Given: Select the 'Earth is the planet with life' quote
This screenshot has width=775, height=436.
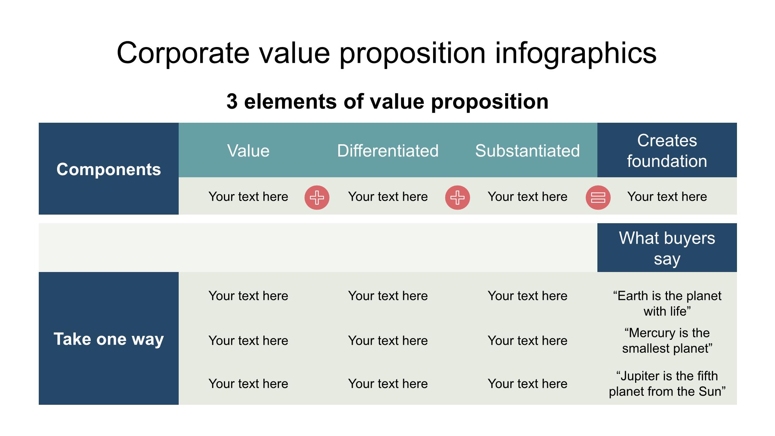Looking at the screenshot, I should click(667, 303).
